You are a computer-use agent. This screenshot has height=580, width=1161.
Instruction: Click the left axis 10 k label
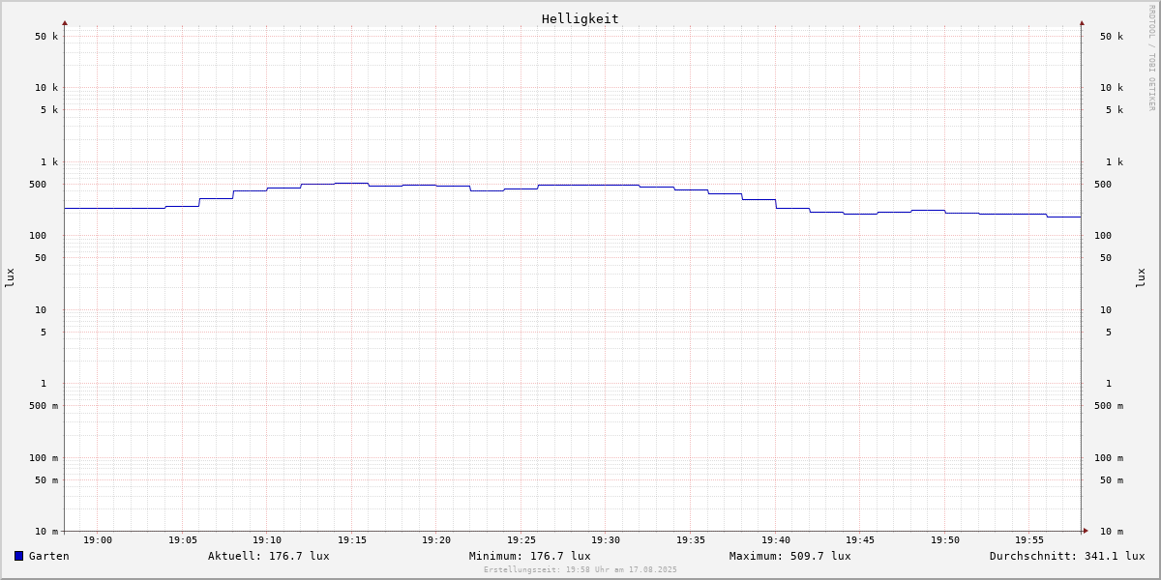pos(46,88)
